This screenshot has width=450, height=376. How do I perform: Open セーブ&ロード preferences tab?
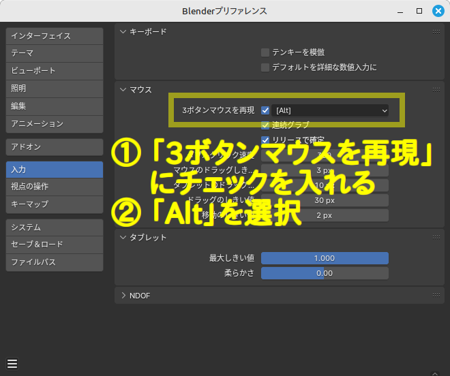point(55,245)
